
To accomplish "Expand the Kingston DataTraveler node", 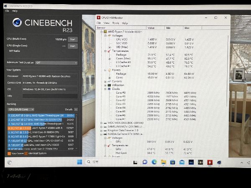I will tap(101, 131).
